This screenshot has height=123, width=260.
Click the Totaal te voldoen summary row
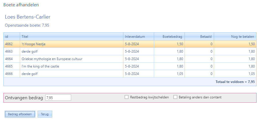tap(235, 82)
